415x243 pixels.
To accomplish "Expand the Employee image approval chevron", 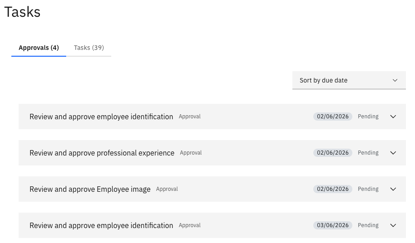I will coord(393,189).
